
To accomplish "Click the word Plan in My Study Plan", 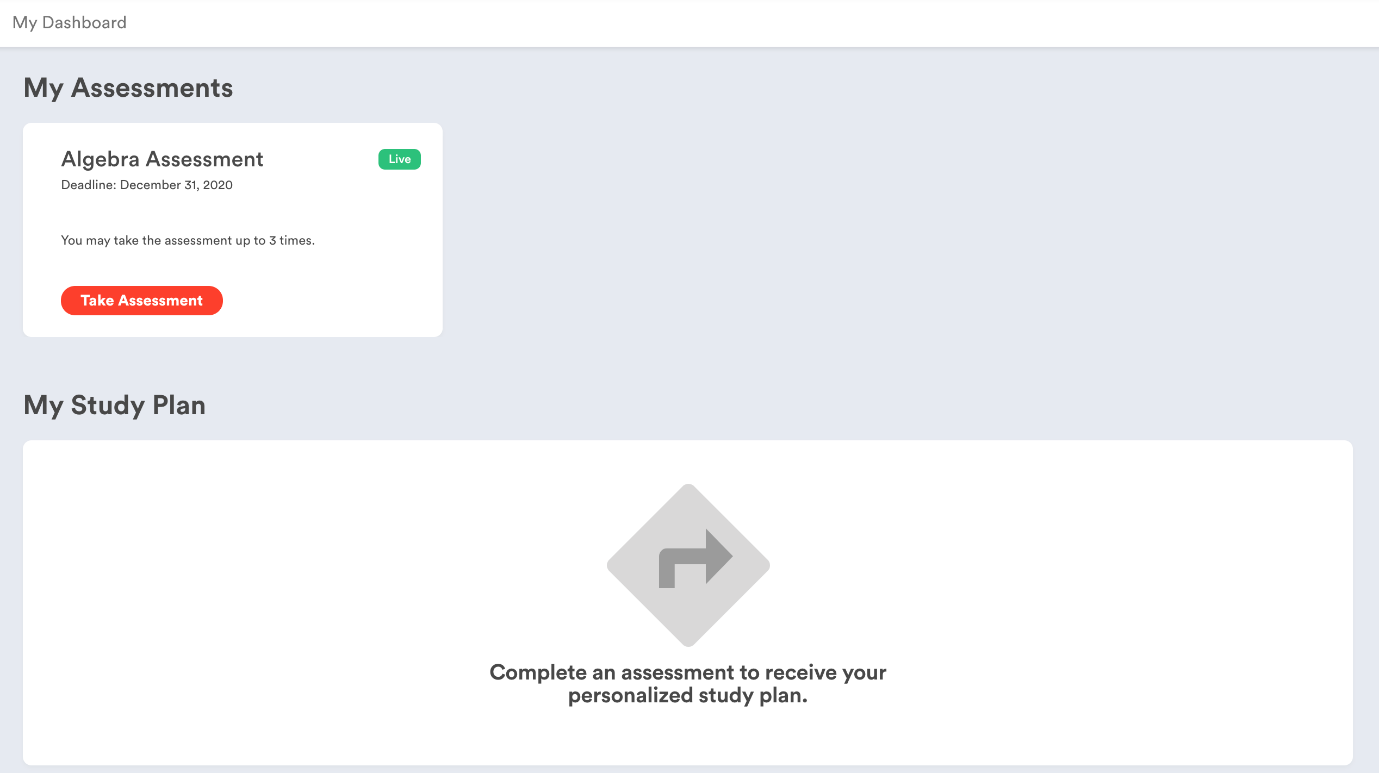I will click(179, 405).
